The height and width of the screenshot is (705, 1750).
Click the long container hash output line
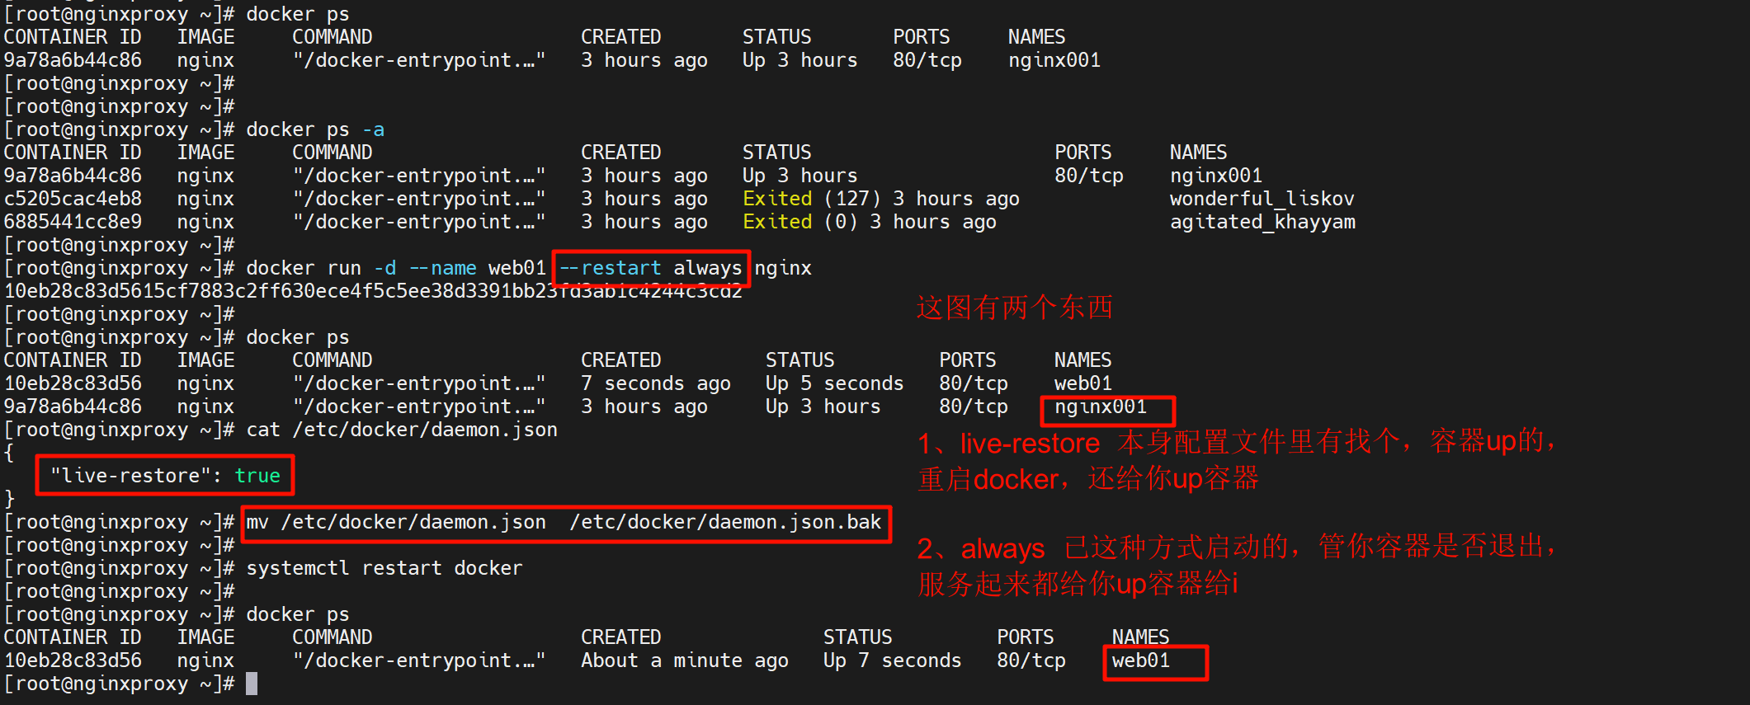[x=373, y=292]
